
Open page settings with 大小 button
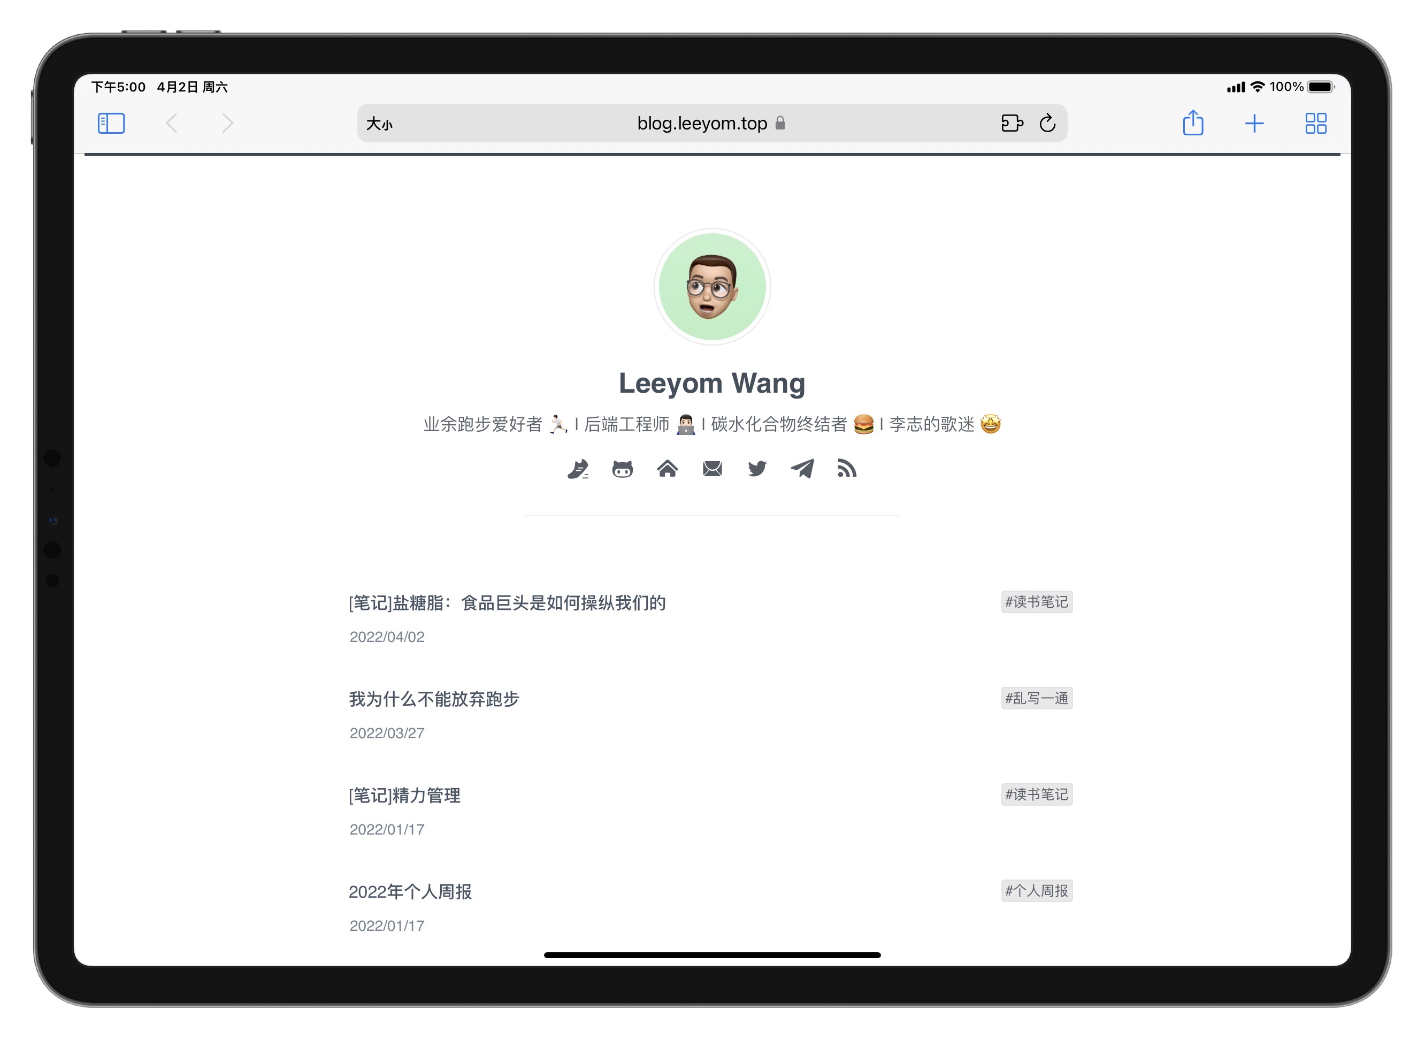[380, 124]
